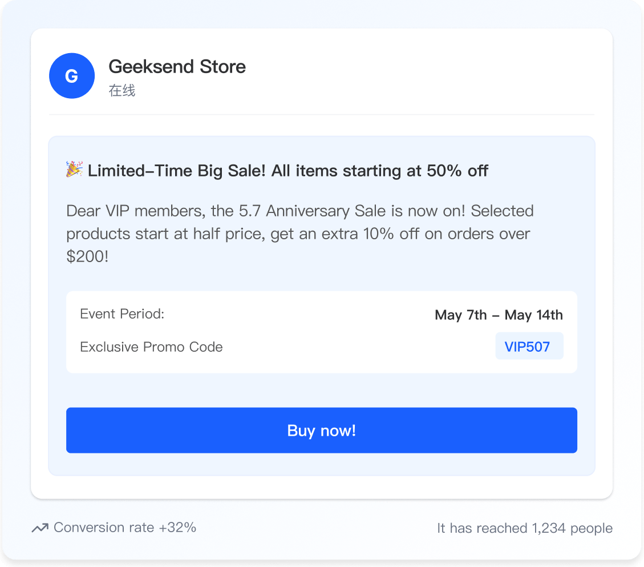Click the blue G avatar icon
644x567 pixels.
72,75
